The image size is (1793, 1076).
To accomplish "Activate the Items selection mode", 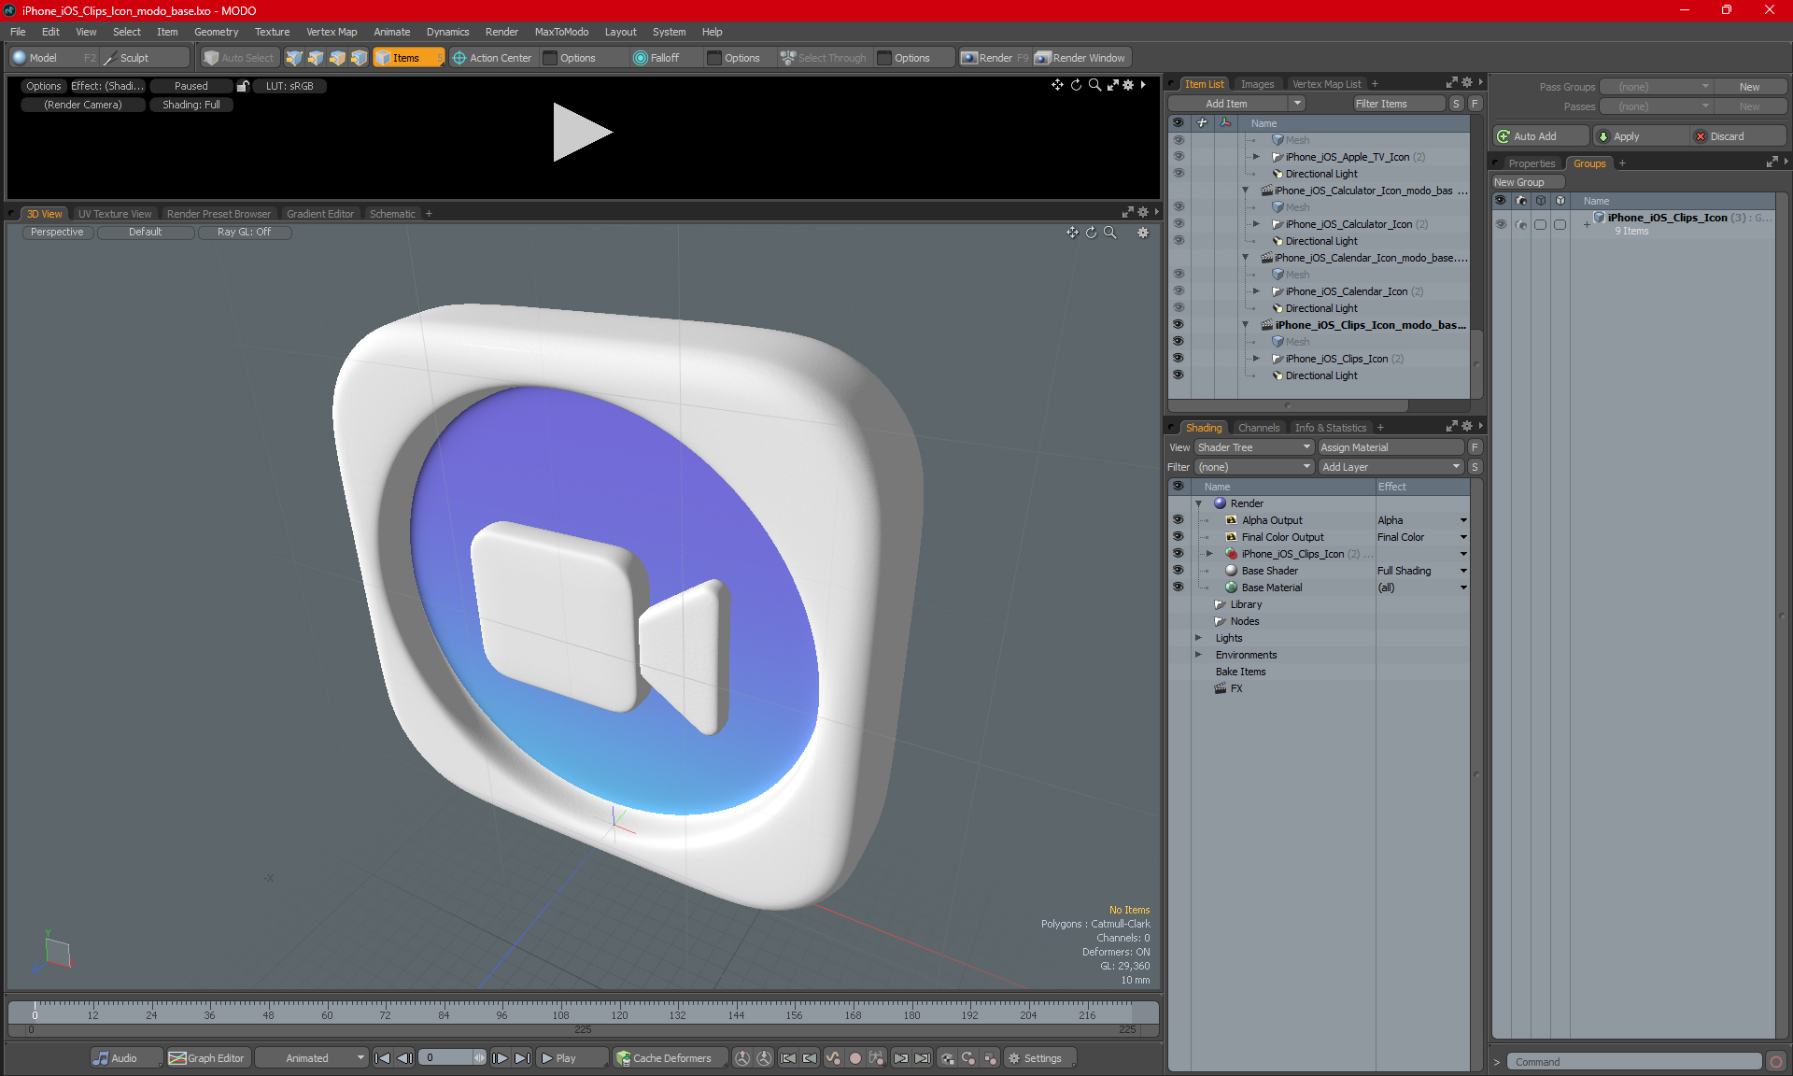I will pos(407,58).
